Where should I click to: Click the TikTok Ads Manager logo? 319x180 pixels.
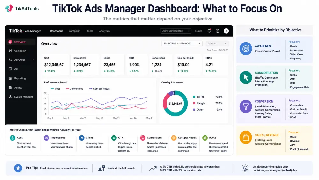(25, 31)
